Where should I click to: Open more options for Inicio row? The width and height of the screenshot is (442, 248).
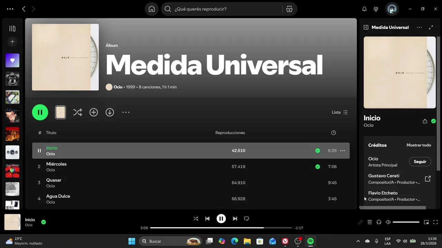click(343, 151)
